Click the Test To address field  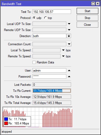[x=52, y=12]
